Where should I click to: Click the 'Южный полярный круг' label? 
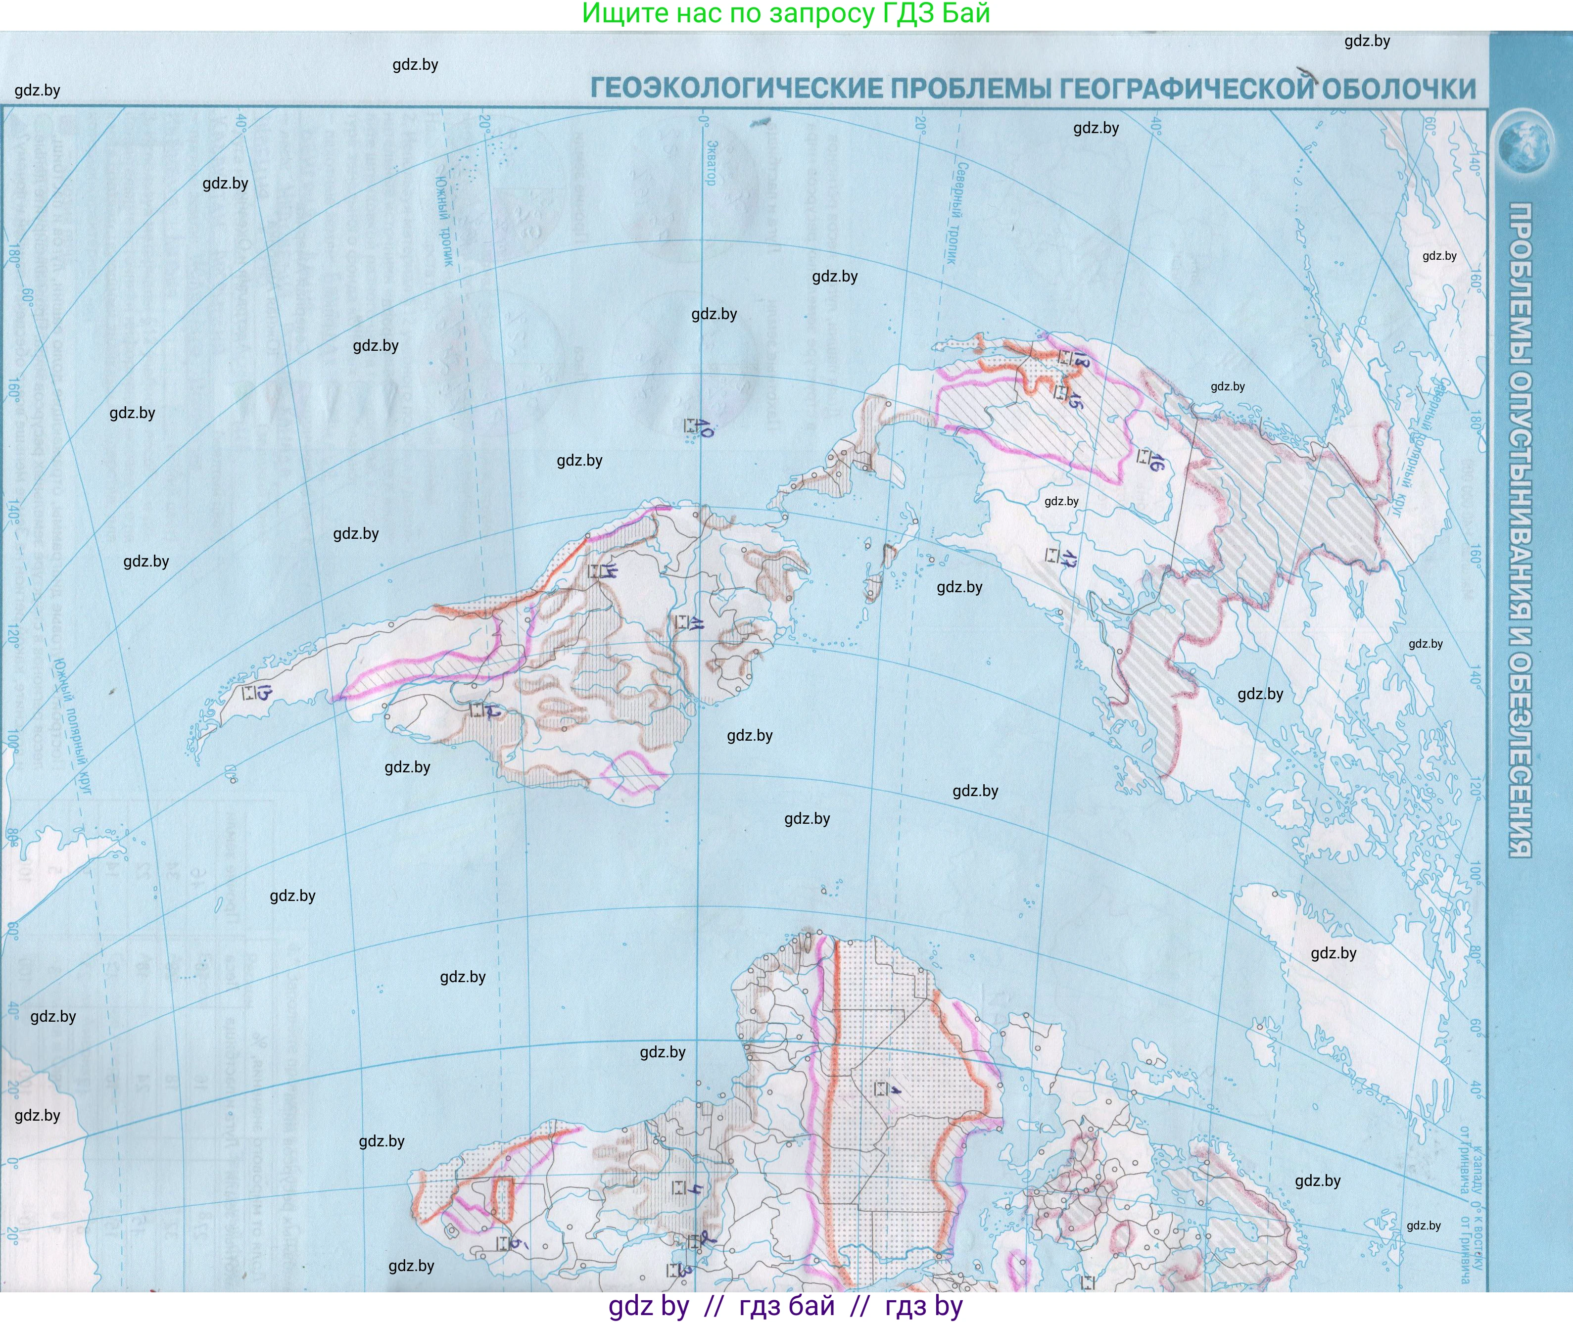tap(73, 726)
